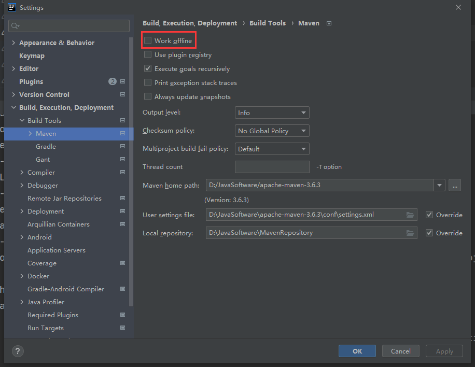Toggle Override for Local repository
Image resolution: width=475 pixels, height=367 pixels.
click(x=429, y=233)
